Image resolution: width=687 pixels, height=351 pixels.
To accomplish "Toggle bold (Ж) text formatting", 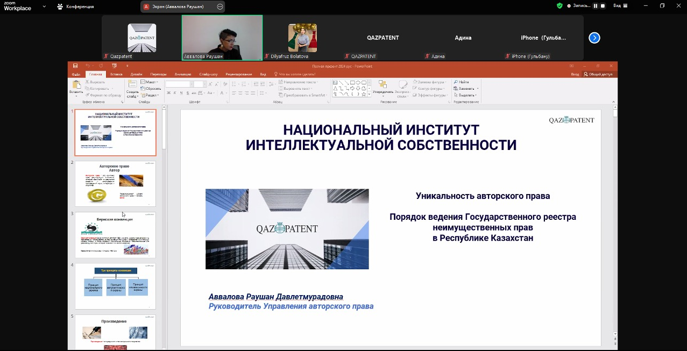I will click(x=168, y=93).
